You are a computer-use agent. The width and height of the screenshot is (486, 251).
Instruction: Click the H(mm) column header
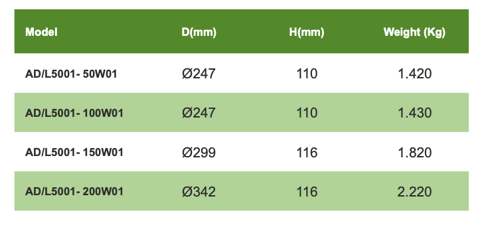[x=307, y=33]
